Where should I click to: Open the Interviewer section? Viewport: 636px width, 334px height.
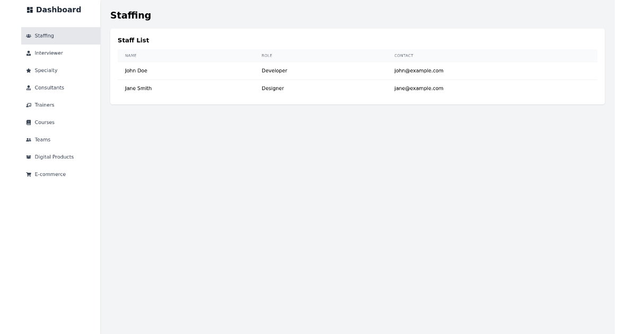tap(49, 53)
